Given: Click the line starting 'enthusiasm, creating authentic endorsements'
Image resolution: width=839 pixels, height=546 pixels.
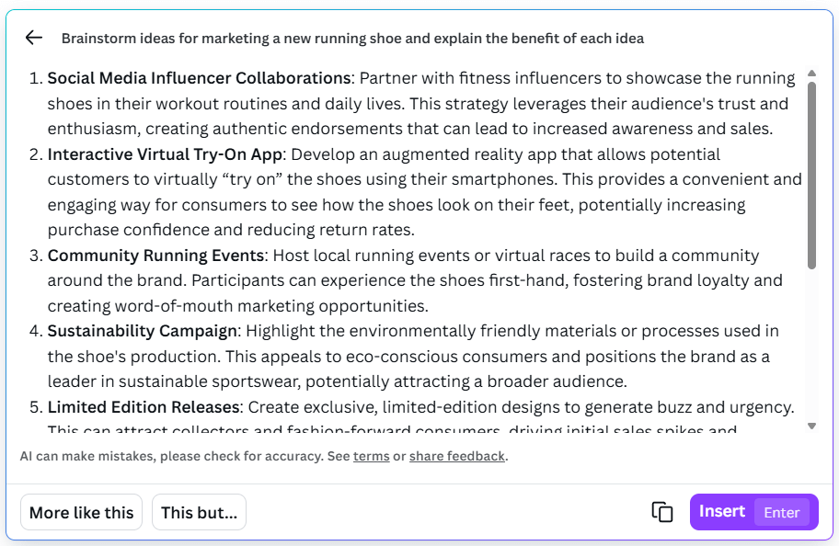Looking at the screenshot, I should coord(410,129).
